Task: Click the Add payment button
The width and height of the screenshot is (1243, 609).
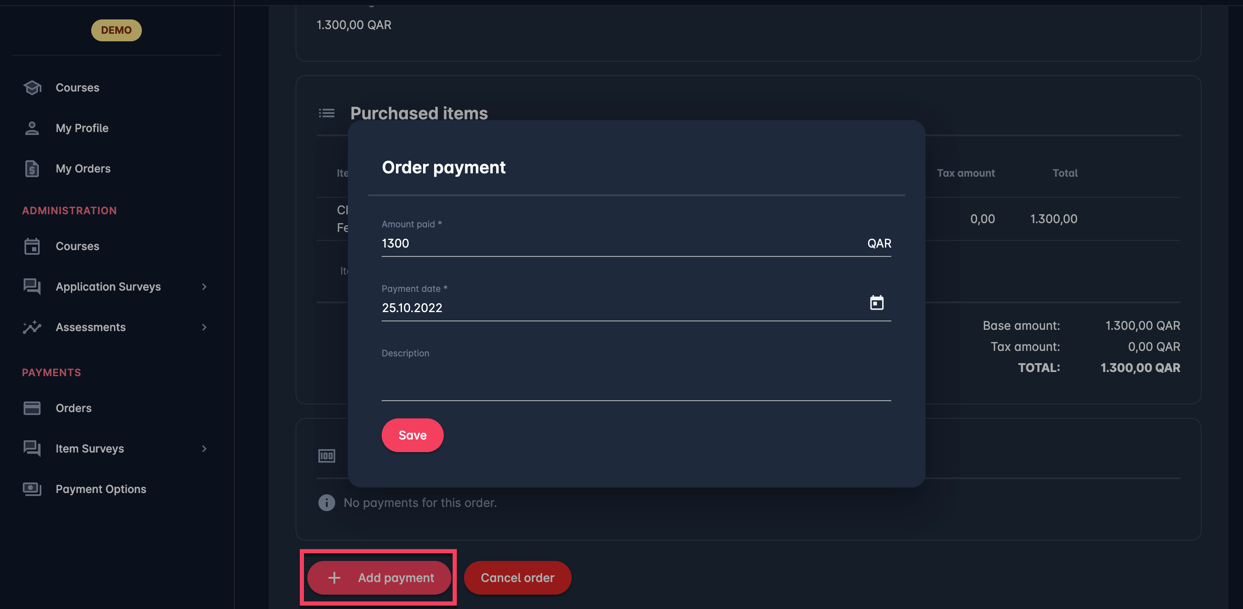Action: click(379, 578)
